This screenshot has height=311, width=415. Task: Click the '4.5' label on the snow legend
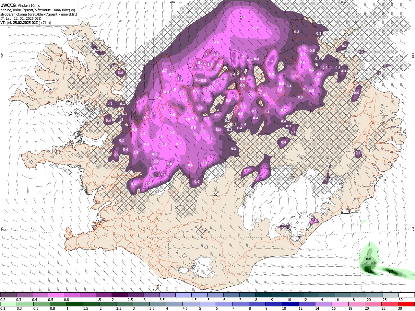pos(194,300)
